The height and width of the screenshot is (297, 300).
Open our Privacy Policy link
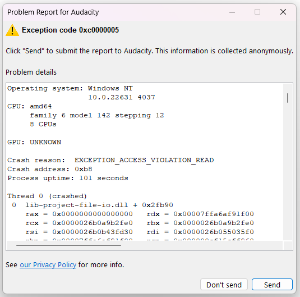click(48, 265)
